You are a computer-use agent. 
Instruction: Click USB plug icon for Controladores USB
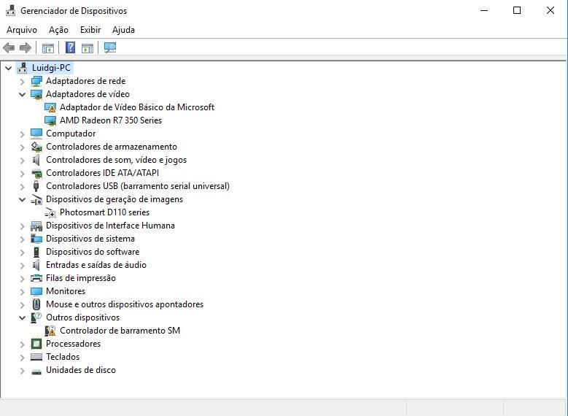36,186
